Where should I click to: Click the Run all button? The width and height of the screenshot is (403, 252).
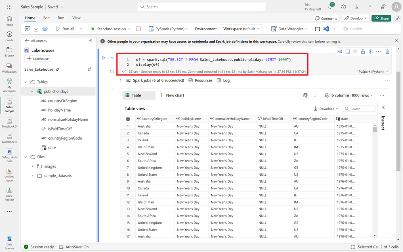(x=65, y=29)
